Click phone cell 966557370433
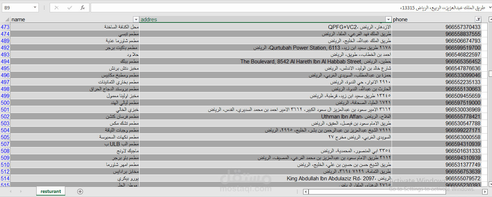This screenshot has height=197, width=492. tap(437, 27)
